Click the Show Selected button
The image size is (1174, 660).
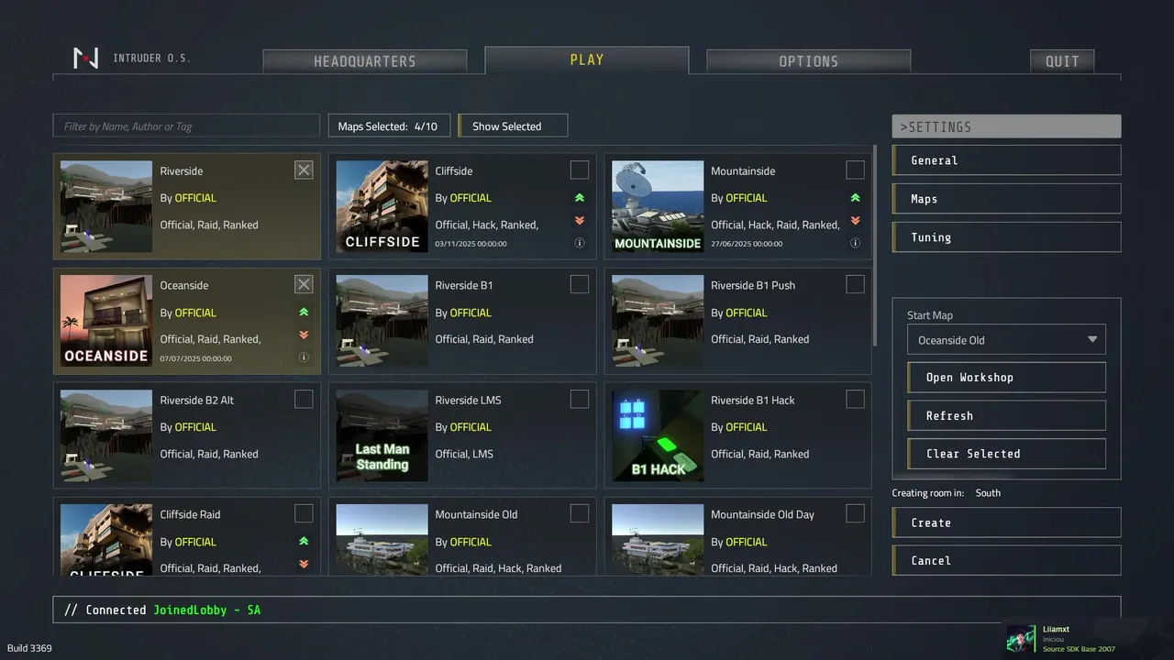coord(513,126)
